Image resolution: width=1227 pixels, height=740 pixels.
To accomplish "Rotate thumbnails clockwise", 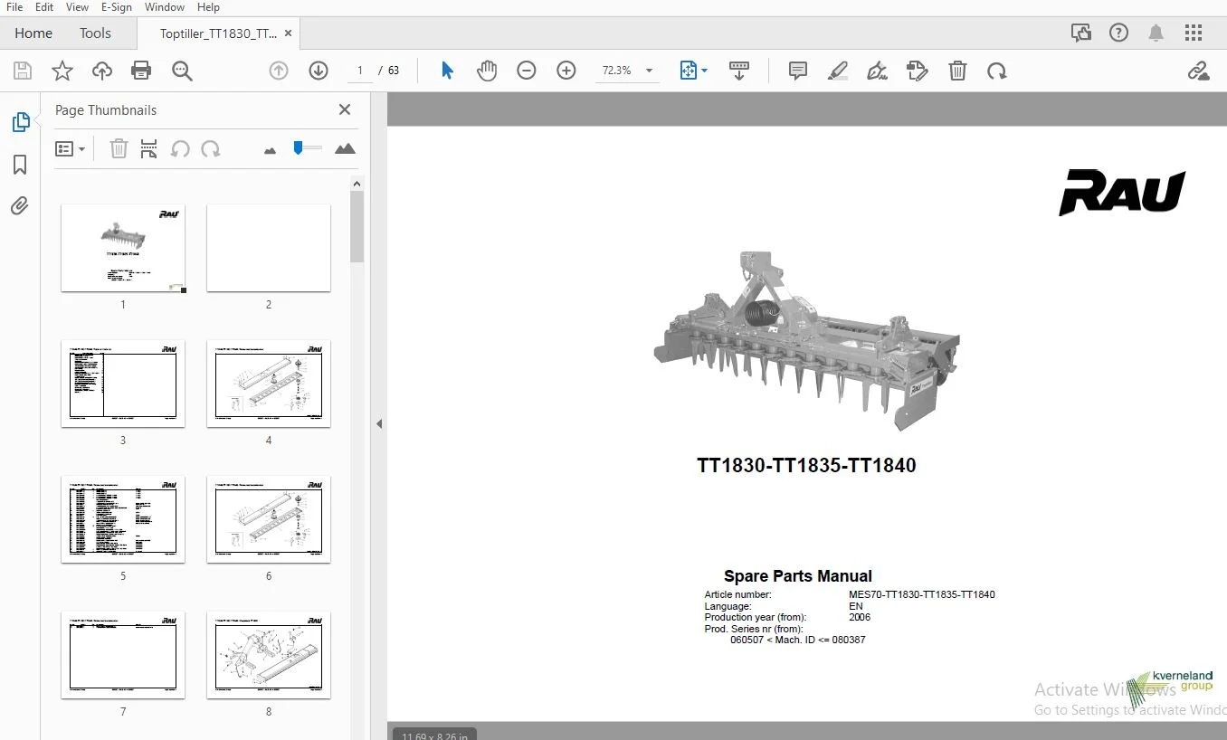I will [x=211, y=148].
